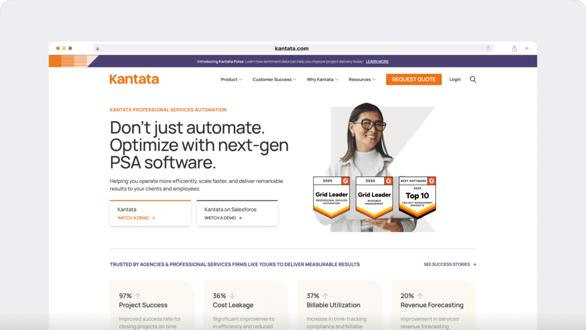The height and width of the screenshot is (330, 586).
Task: Reload the page via the refresh icon
Action: (488, 48)
